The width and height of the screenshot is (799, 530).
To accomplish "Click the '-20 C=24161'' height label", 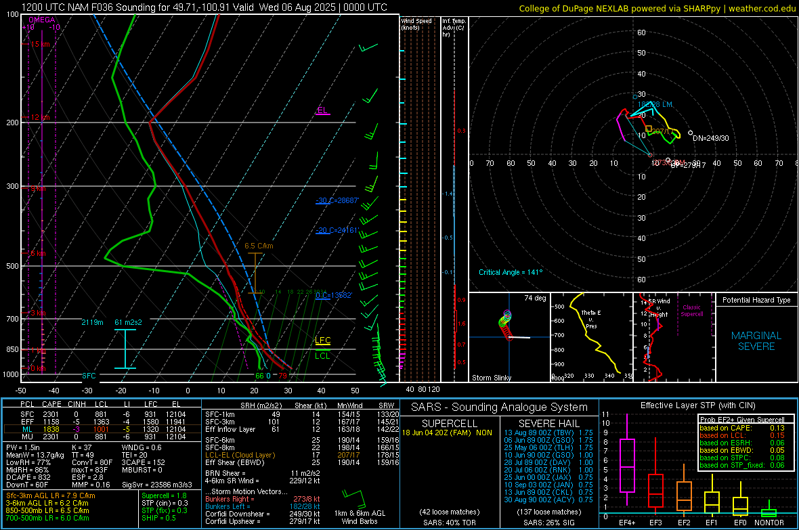I will 337,230.
